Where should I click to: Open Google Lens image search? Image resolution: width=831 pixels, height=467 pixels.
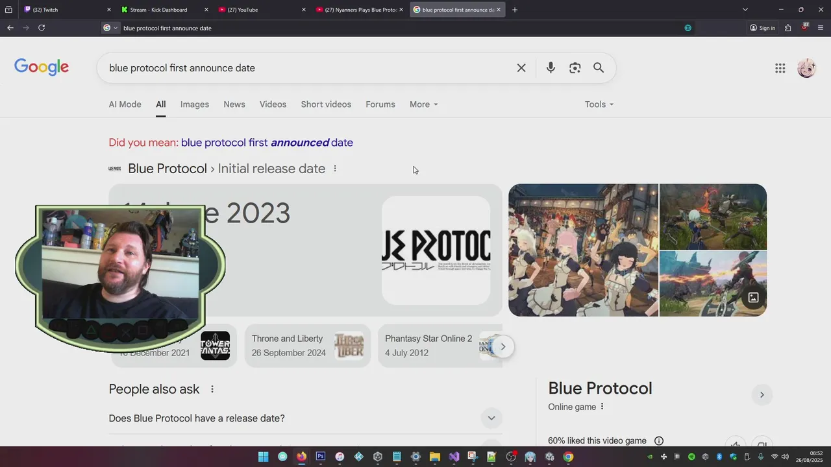pyautogui.click(x=575, y=68)
